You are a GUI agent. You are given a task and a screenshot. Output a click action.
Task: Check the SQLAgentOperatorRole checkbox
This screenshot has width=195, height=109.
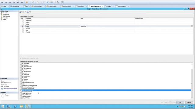click(x=21, y=89)
